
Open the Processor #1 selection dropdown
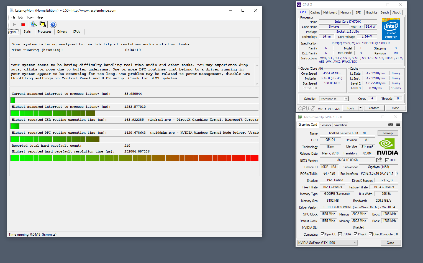coord(334,99)
